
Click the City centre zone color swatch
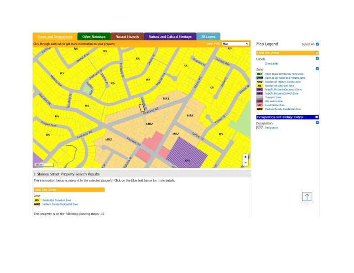pyautogui.click(x=260, y=101)
